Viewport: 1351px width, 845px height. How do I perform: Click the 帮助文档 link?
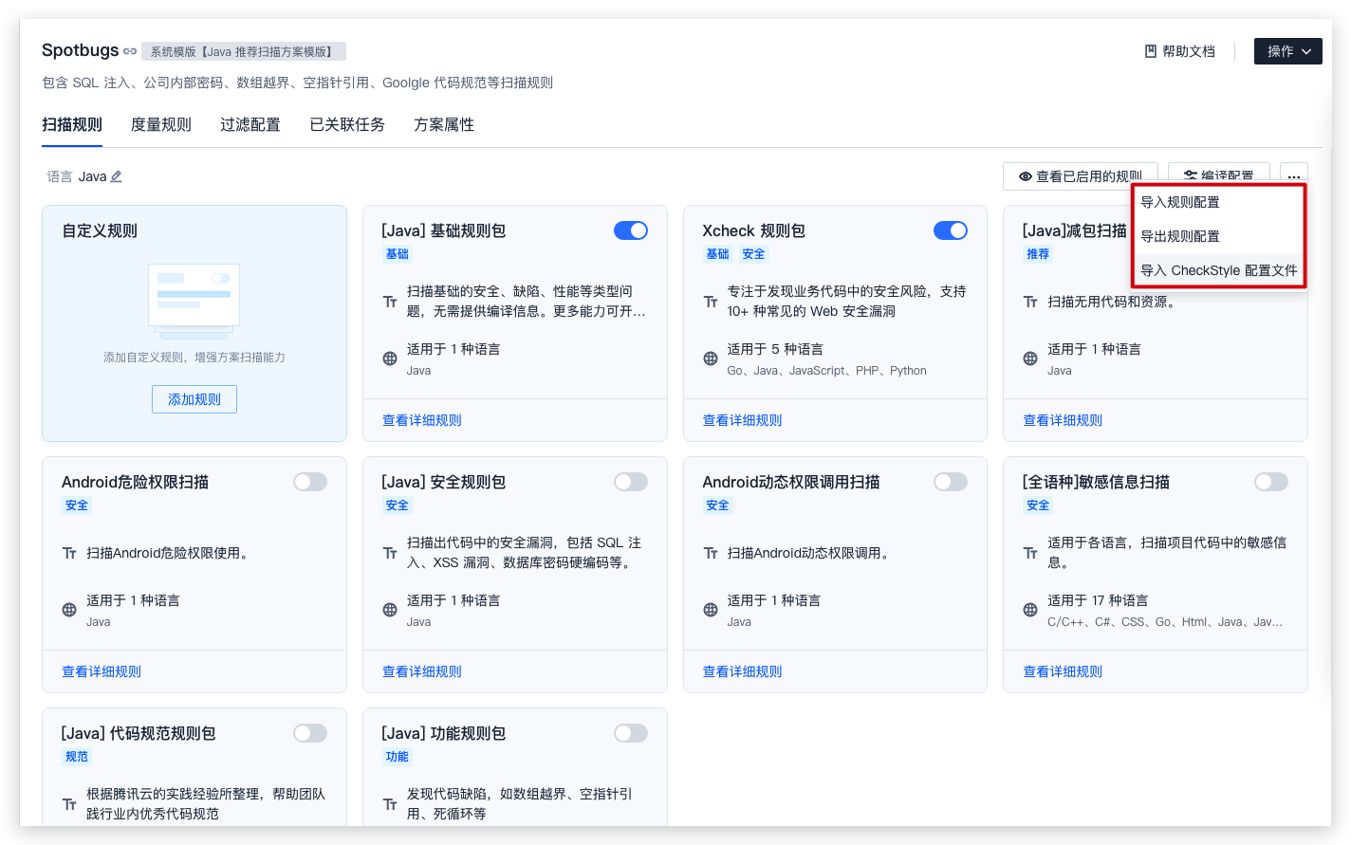tap(1180, 51)
